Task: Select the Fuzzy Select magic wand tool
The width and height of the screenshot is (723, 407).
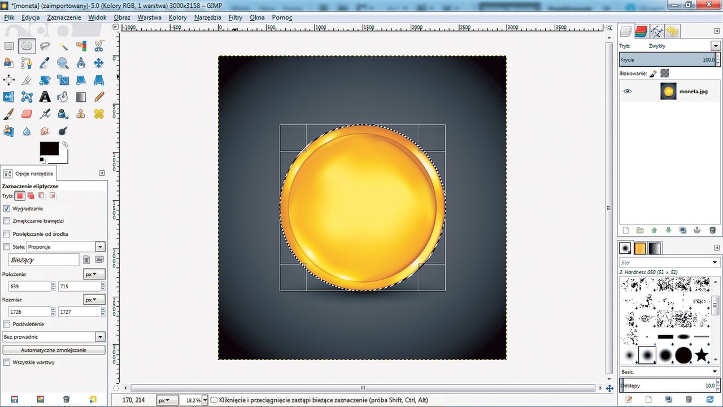Action: click(63, 46)
